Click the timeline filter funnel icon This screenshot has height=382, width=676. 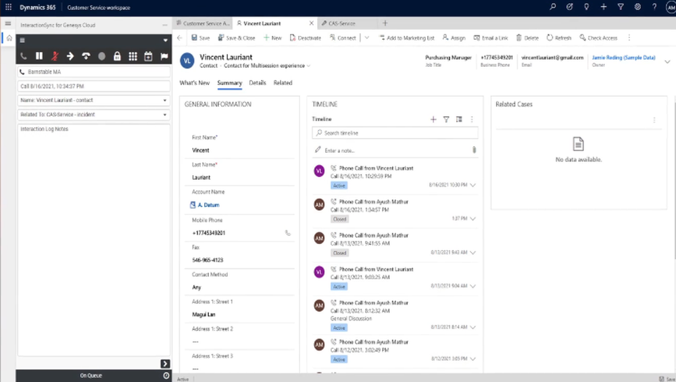tap(446, 120)
